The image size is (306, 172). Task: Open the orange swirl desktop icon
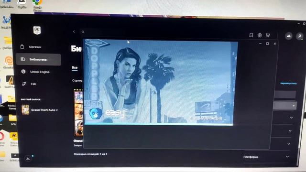(x=9, y=62)
